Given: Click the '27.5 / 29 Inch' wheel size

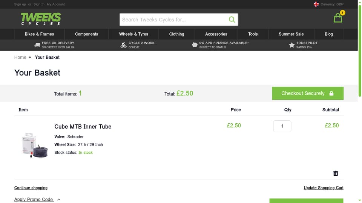Looking at the screenshot, I should tap(90, 145).
